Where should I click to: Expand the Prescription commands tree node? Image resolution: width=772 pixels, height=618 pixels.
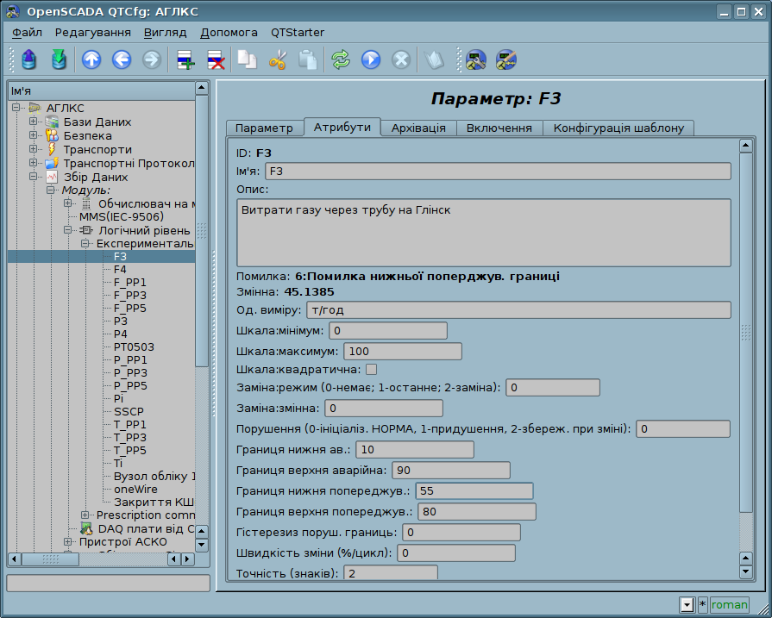pyautogui.click(x=85, y=515)
